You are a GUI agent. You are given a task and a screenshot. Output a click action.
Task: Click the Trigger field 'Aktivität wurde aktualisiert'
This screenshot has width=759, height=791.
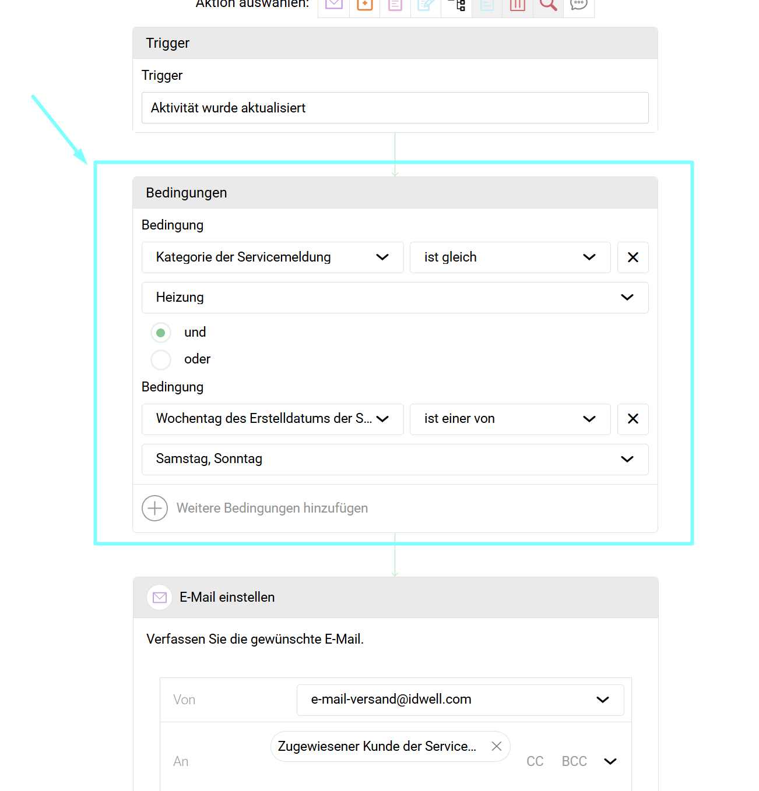pyautogui.click(x=395, y=108)
